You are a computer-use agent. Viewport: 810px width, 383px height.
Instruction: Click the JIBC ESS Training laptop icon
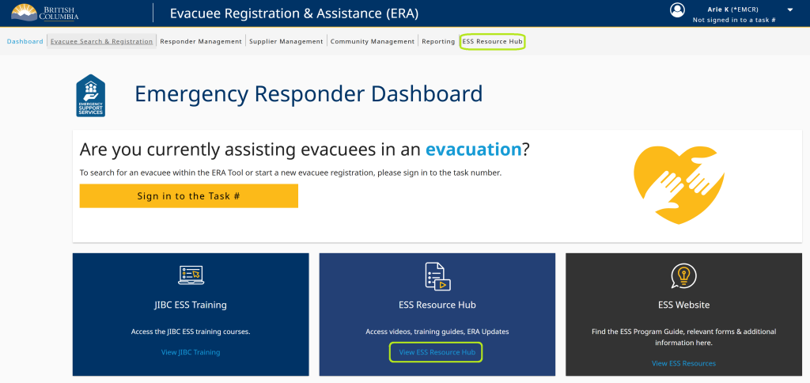(191, 275)
